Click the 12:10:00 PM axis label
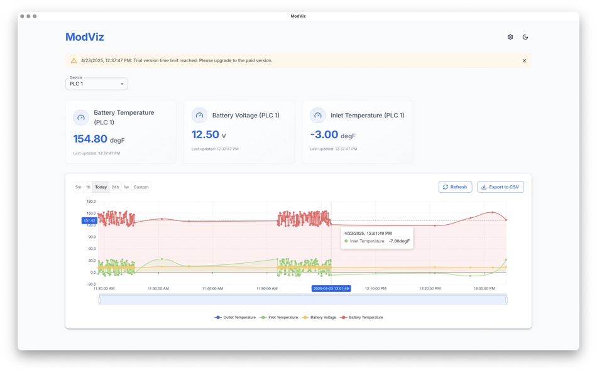This screenshot has width=597, height=373. (x=375, y=288)
